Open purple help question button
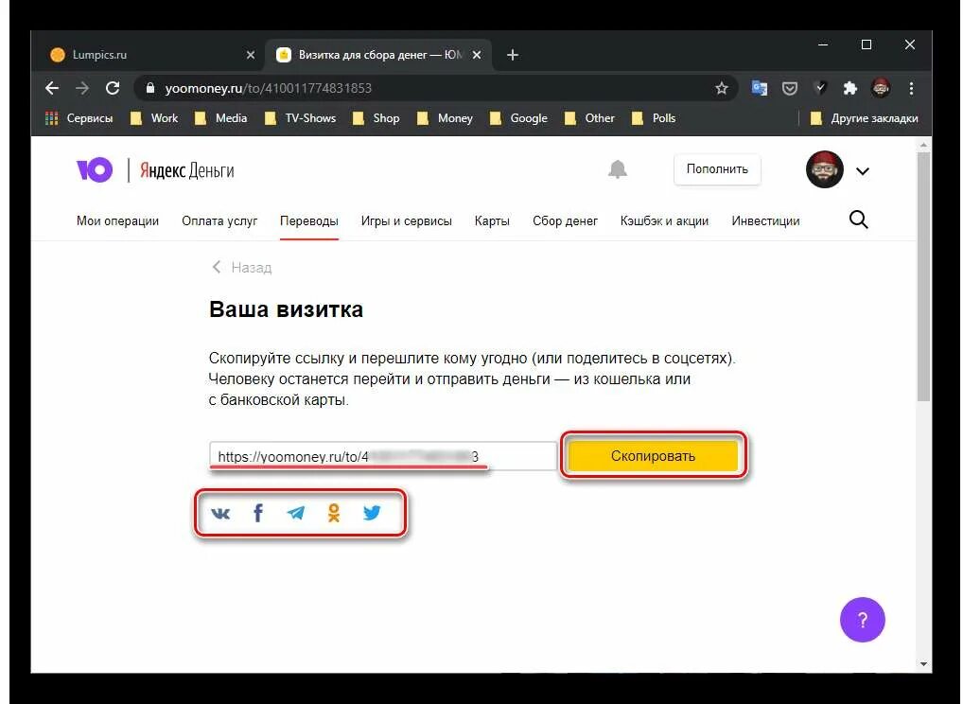The height and width of the screenshot is (704, 963). pos(863,620)
